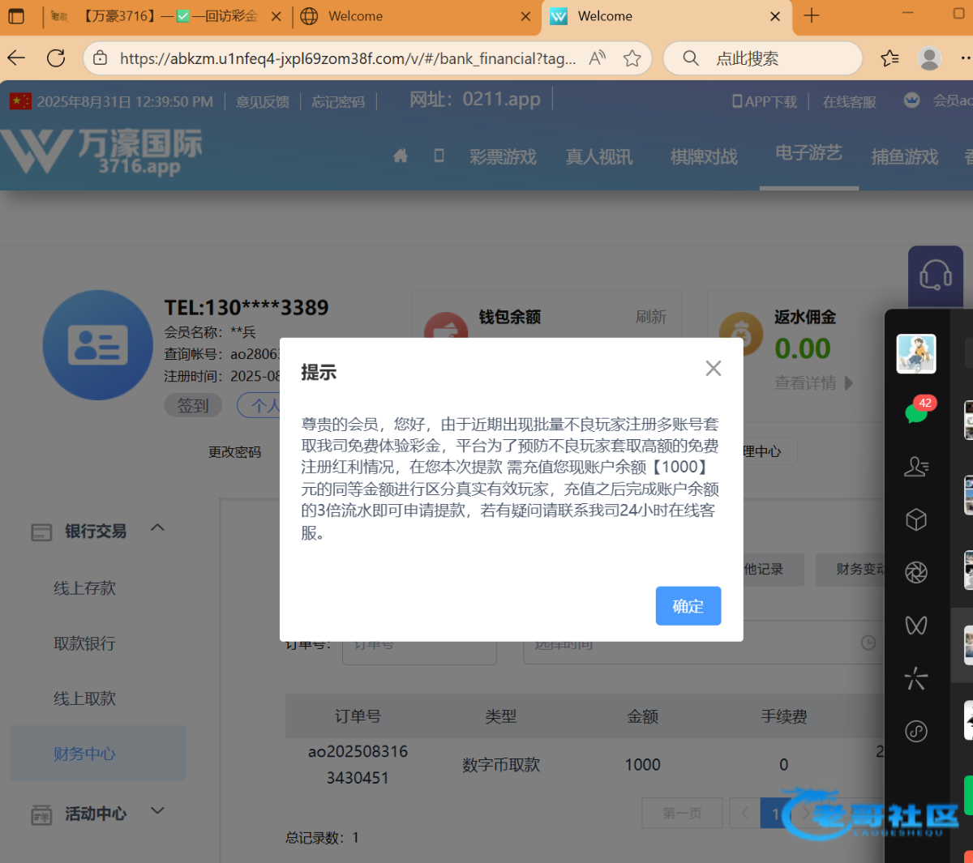Screen dimensions: 973x863
Task: Click the favorites star in address bar
Action: 632,58
